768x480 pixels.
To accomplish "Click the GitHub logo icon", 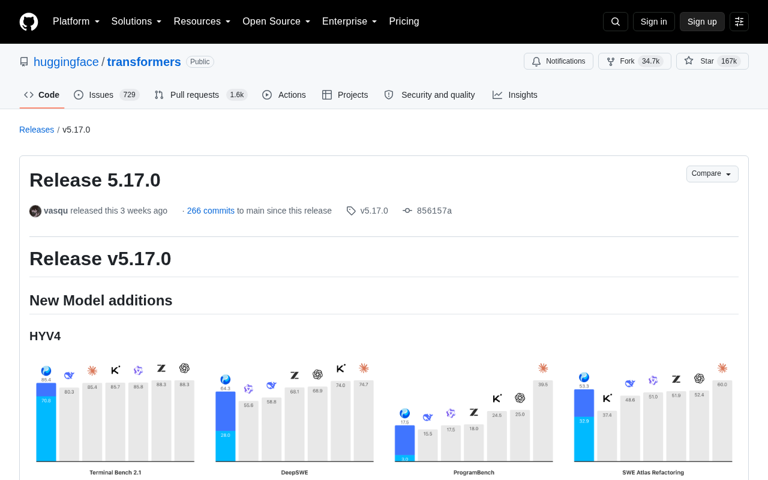I will coord(29,22).
